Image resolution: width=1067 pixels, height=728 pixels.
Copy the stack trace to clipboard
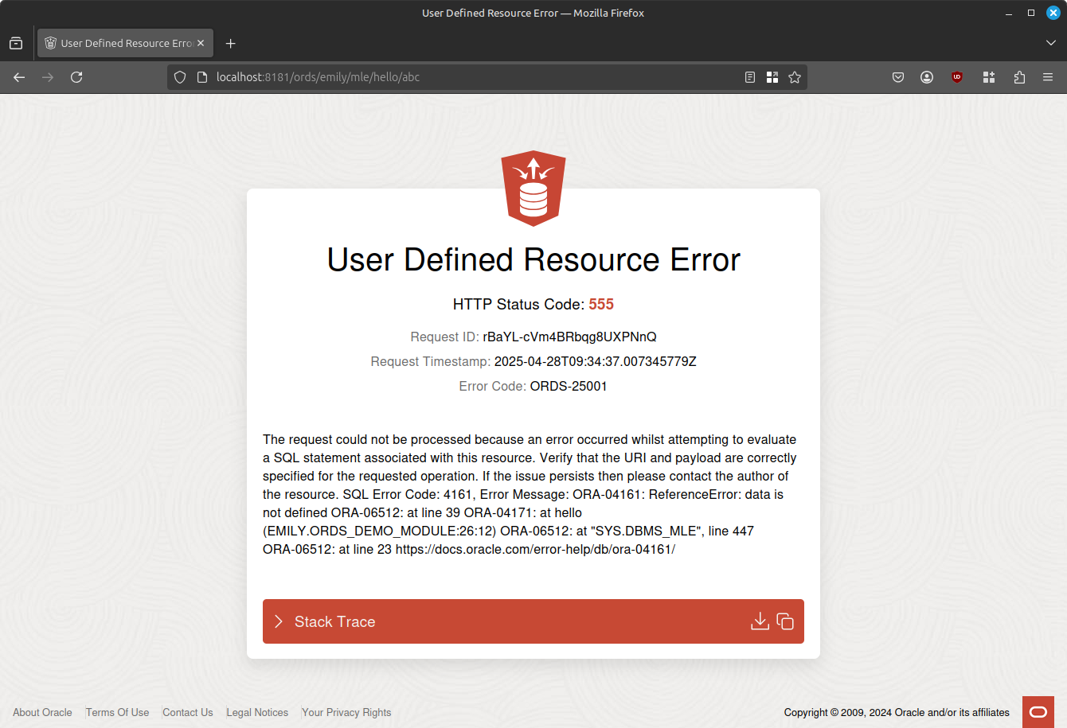click(x=785, y=621)
